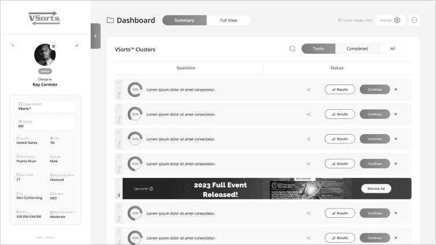
Task: Expand the Group DEI field
Action: pos(45,124)
